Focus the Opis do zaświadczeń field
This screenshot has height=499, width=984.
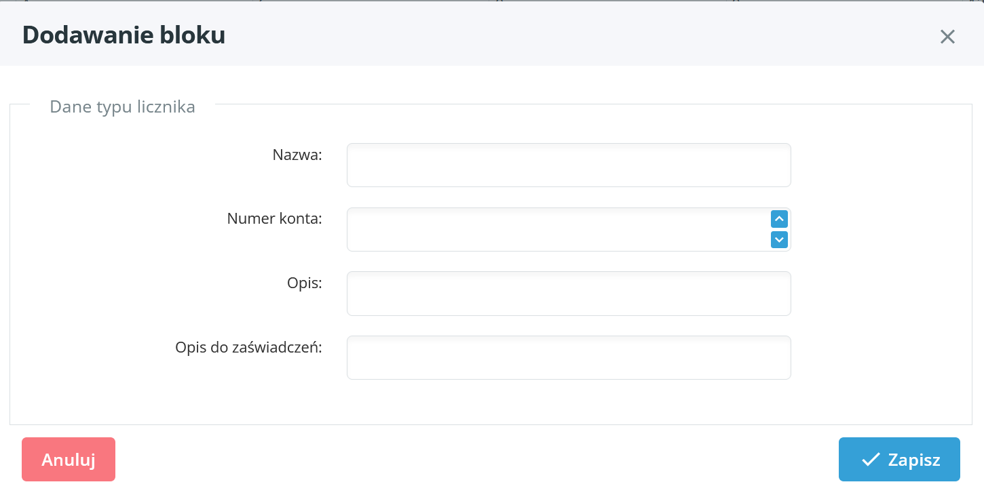click(x=568, y=357)
